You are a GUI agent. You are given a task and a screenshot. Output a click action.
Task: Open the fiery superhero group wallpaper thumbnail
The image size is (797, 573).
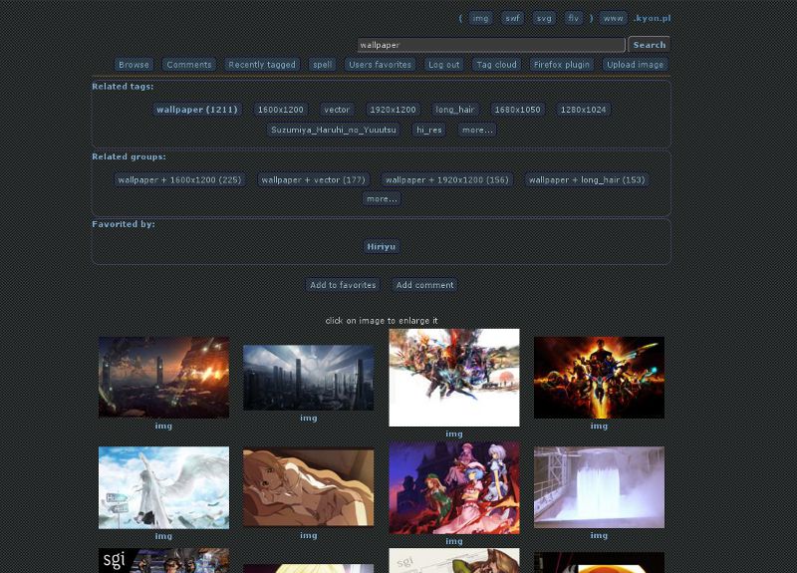[x=599, y=378]
